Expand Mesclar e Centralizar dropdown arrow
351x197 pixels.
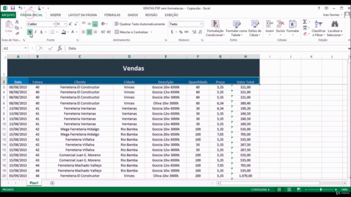tap(151, 32)
